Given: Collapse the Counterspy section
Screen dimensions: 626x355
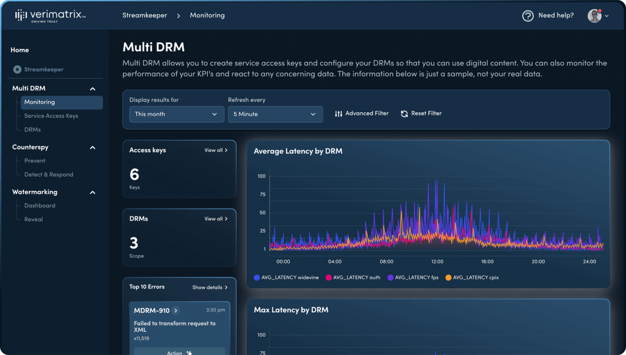Looking at the screenshot, I should [x=93, y=148].
